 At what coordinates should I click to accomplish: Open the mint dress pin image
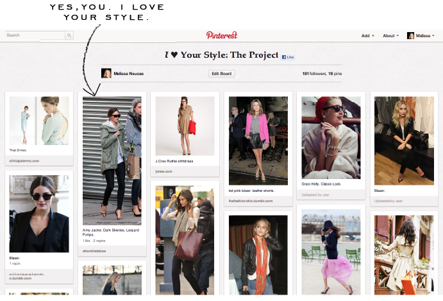click(39, 121)
